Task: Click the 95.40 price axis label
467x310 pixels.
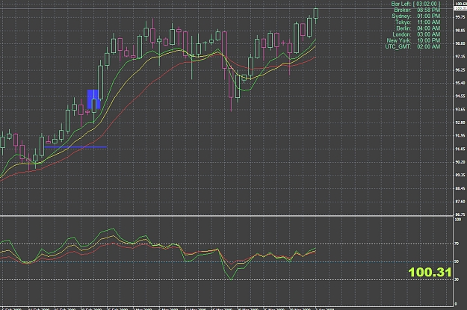Action: click(x=460, y=83)
